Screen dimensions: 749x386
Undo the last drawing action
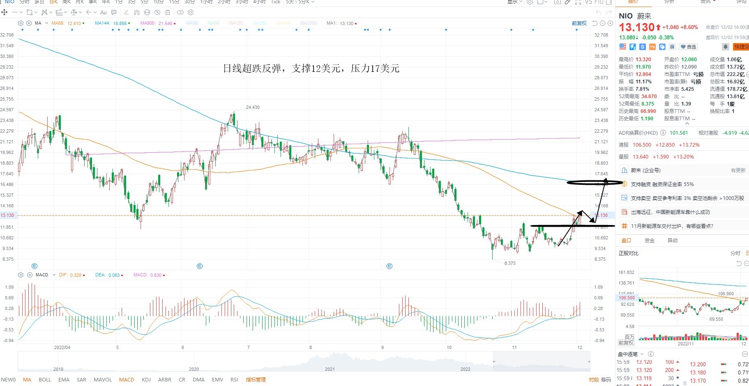[x=598, y=12]
